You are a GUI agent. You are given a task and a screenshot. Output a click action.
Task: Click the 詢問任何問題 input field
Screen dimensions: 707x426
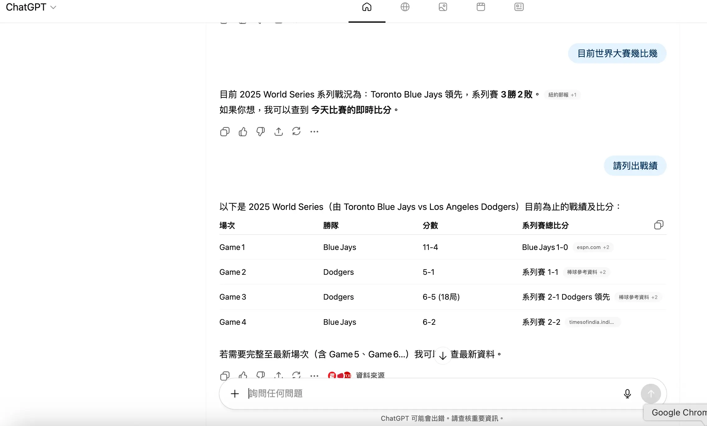342,393
